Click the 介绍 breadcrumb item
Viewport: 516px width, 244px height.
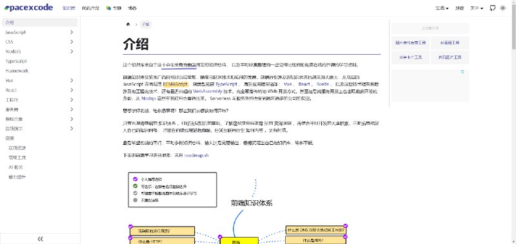[146, 24]
